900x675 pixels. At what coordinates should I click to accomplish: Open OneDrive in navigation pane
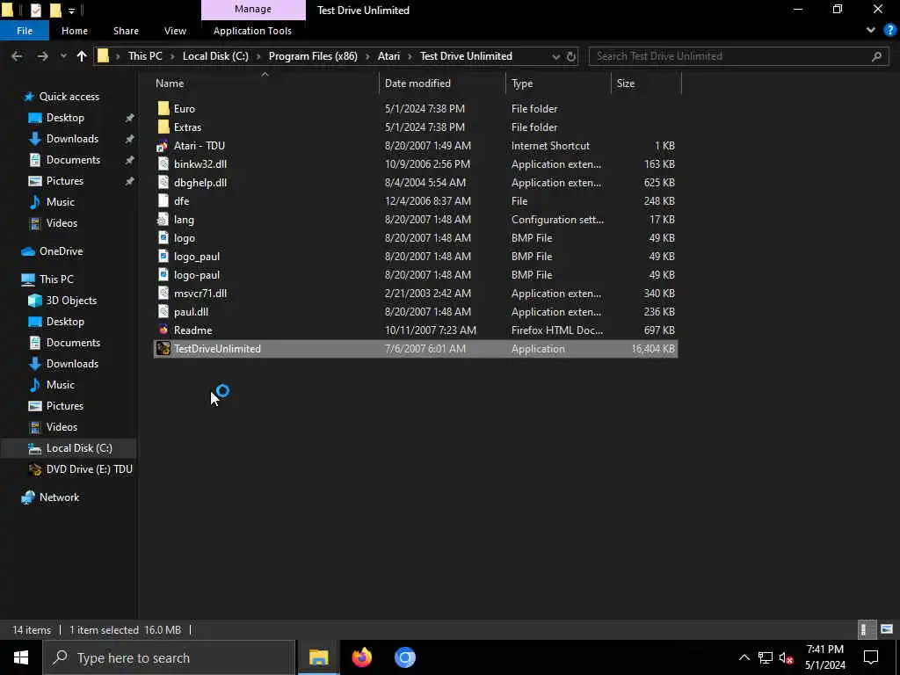(61, 251)
